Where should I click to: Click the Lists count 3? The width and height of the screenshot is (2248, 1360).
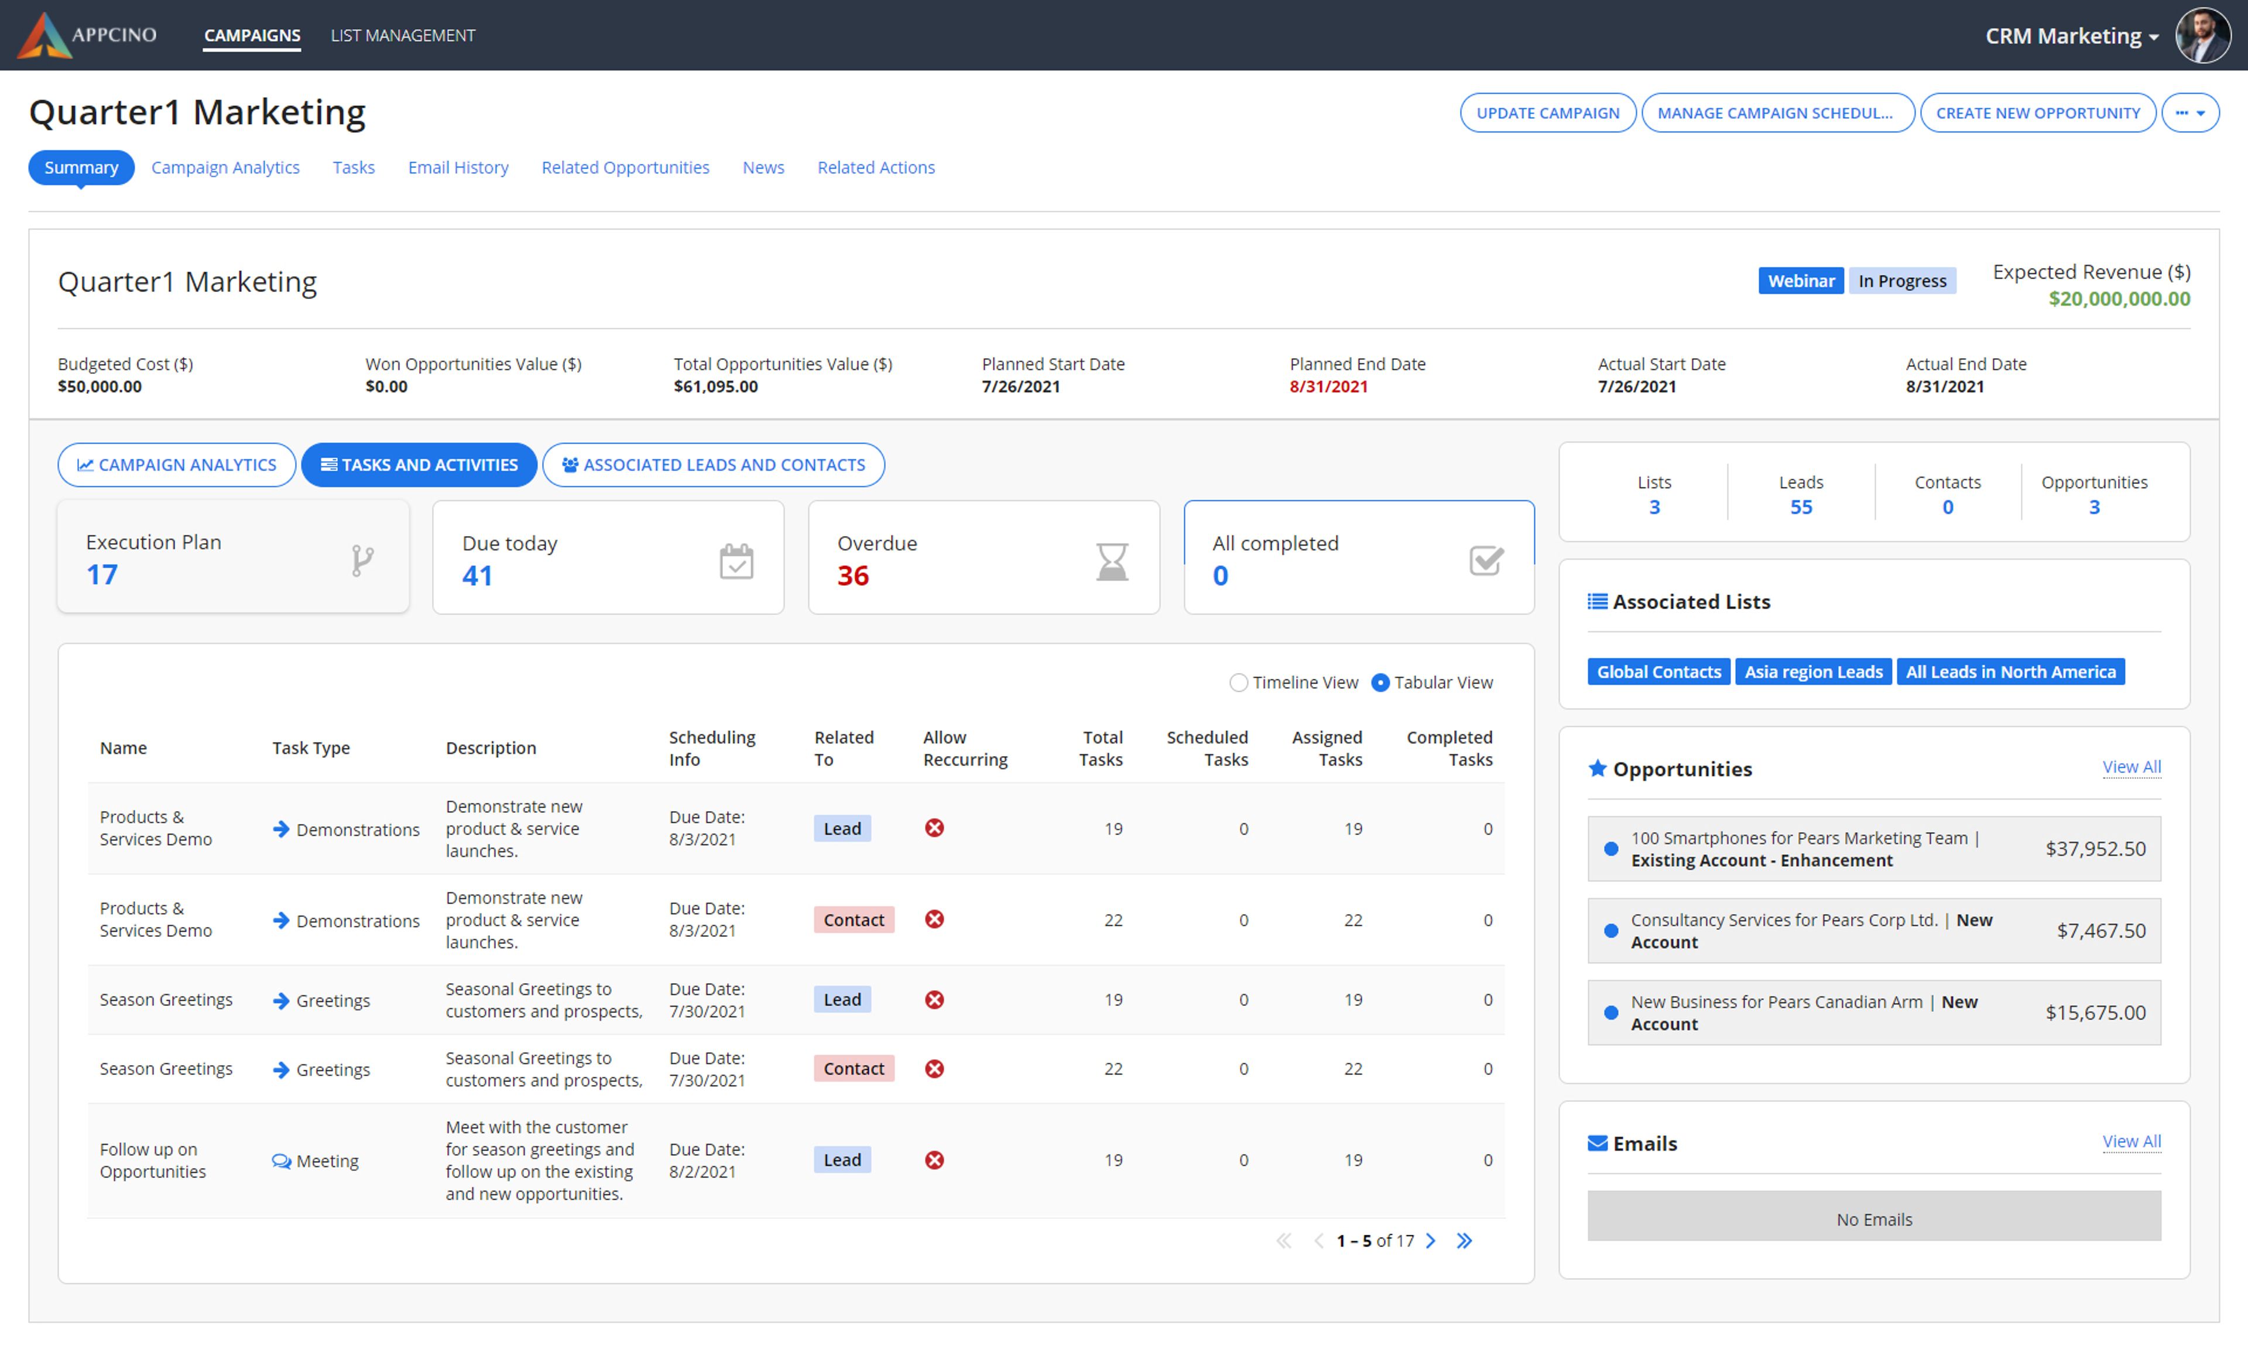1654,507
